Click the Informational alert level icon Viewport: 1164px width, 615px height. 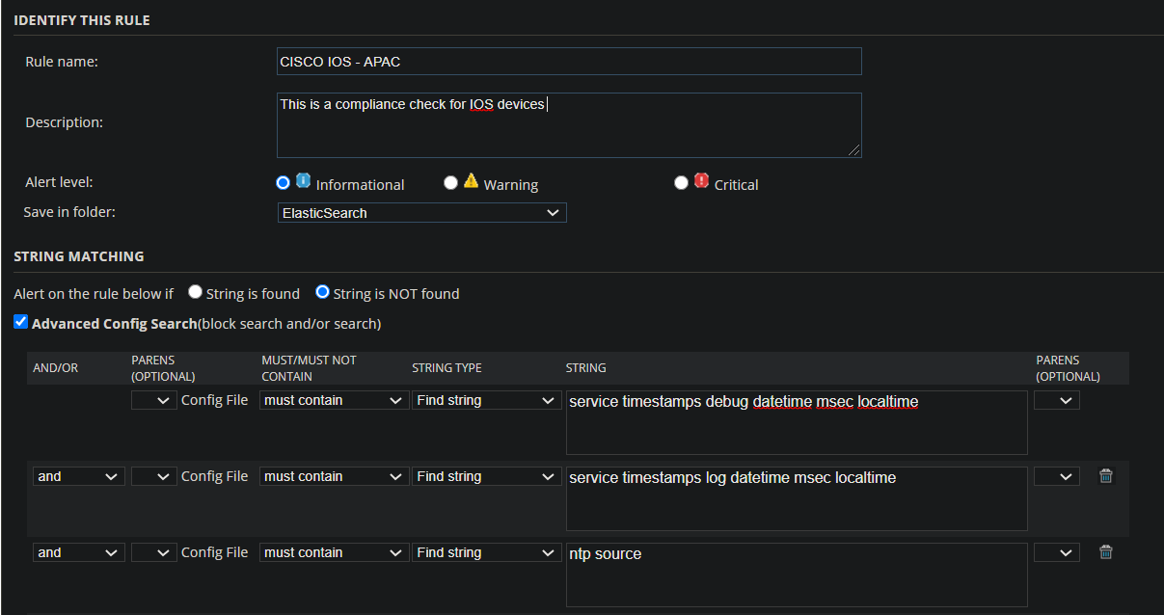pyautogui.click(x=303, y=180)
